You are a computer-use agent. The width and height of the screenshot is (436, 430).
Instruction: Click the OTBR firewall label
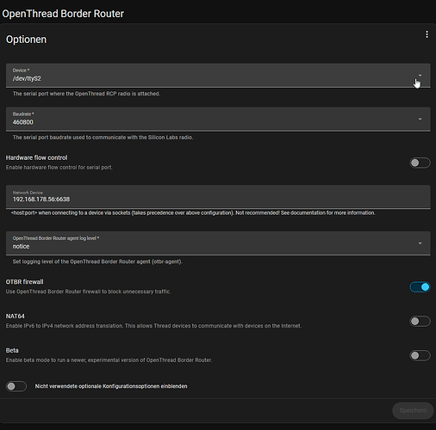pos(24,282)
